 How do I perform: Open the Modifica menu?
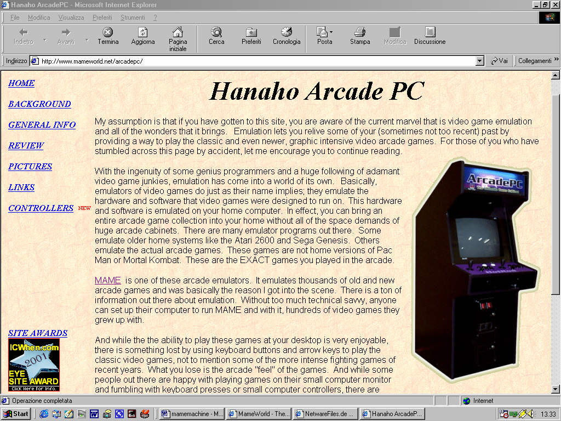[39, 18]
